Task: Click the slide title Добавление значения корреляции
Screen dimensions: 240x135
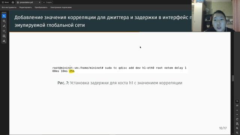Action: tap(103, 21)
